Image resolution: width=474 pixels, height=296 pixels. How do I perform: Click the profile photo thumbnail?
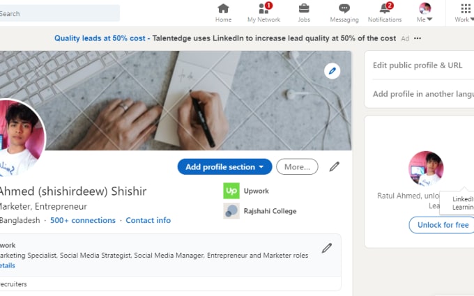17,138
